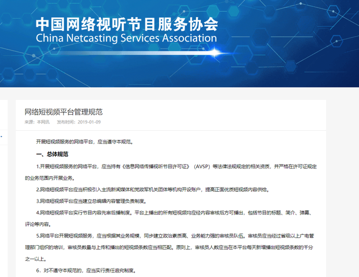Viewport: 359px width, 277px height.
Task: Click 'China Netcasting Services Association' banner text
Action: pyautogui.click(x=127, y=38)
